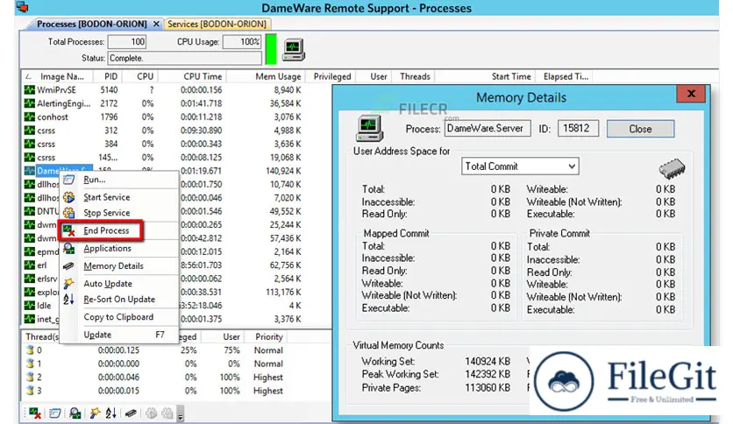The image size is (733, 424).
Task: Click thread 2 icon in threads list
Action: point(31,377)
